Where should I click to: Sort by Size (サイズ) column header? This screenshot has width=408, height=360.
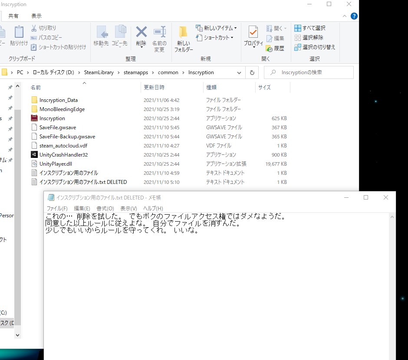click(264, 88)
